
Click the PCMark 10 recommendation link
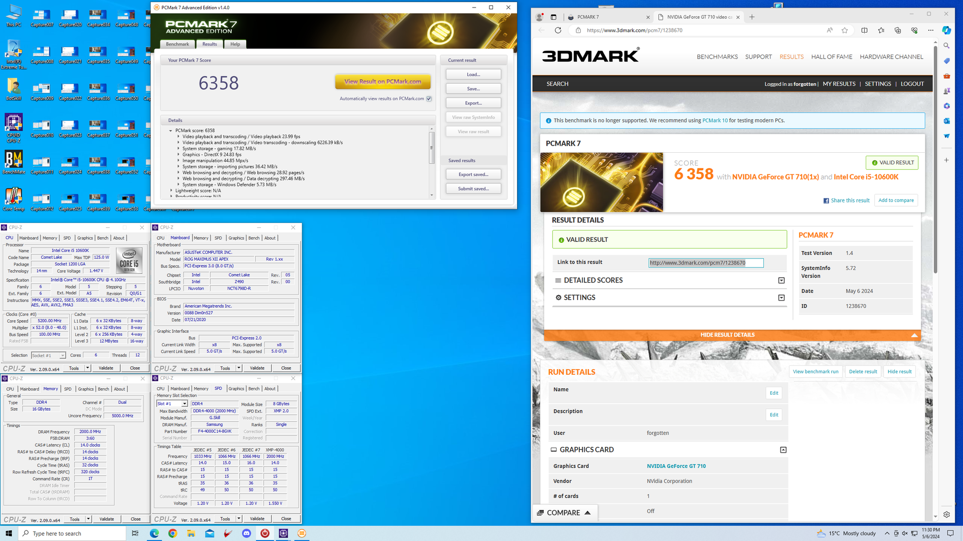click(x=715, y=121)
